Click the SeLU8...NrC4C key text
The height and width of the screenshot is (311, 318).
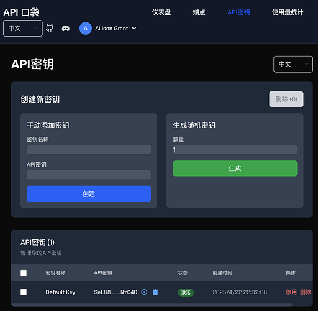click(116, 292)
